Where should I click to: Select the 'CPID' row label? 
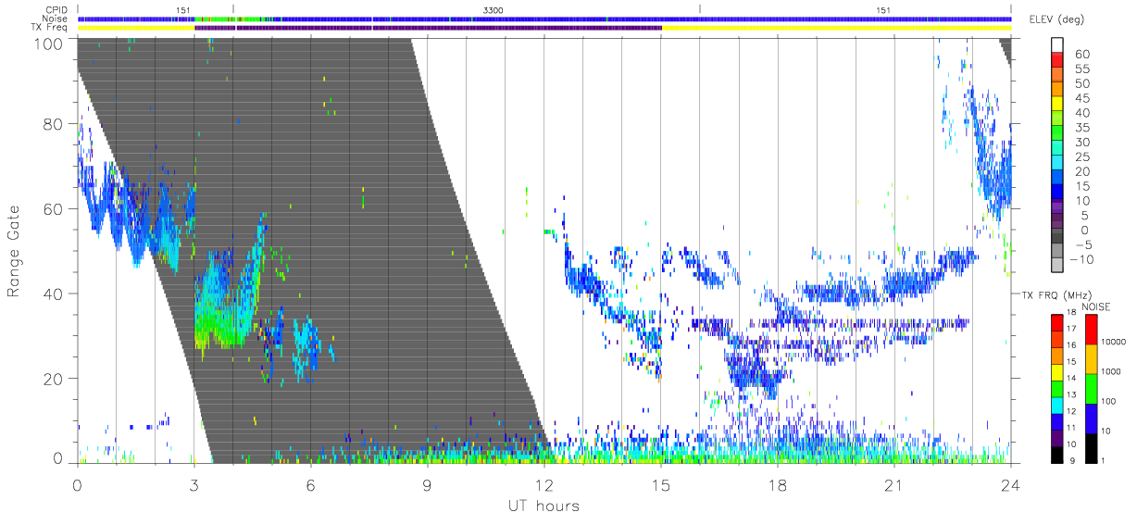[x=57, y=10]
